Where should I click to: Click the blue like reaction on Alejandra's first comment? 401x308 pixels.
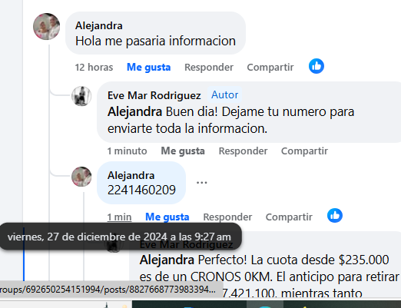pos(316,66)
